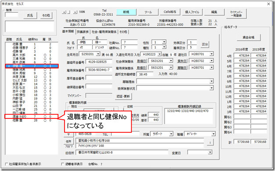Click the ↓ arrow button beside the address

pos(210,142)
